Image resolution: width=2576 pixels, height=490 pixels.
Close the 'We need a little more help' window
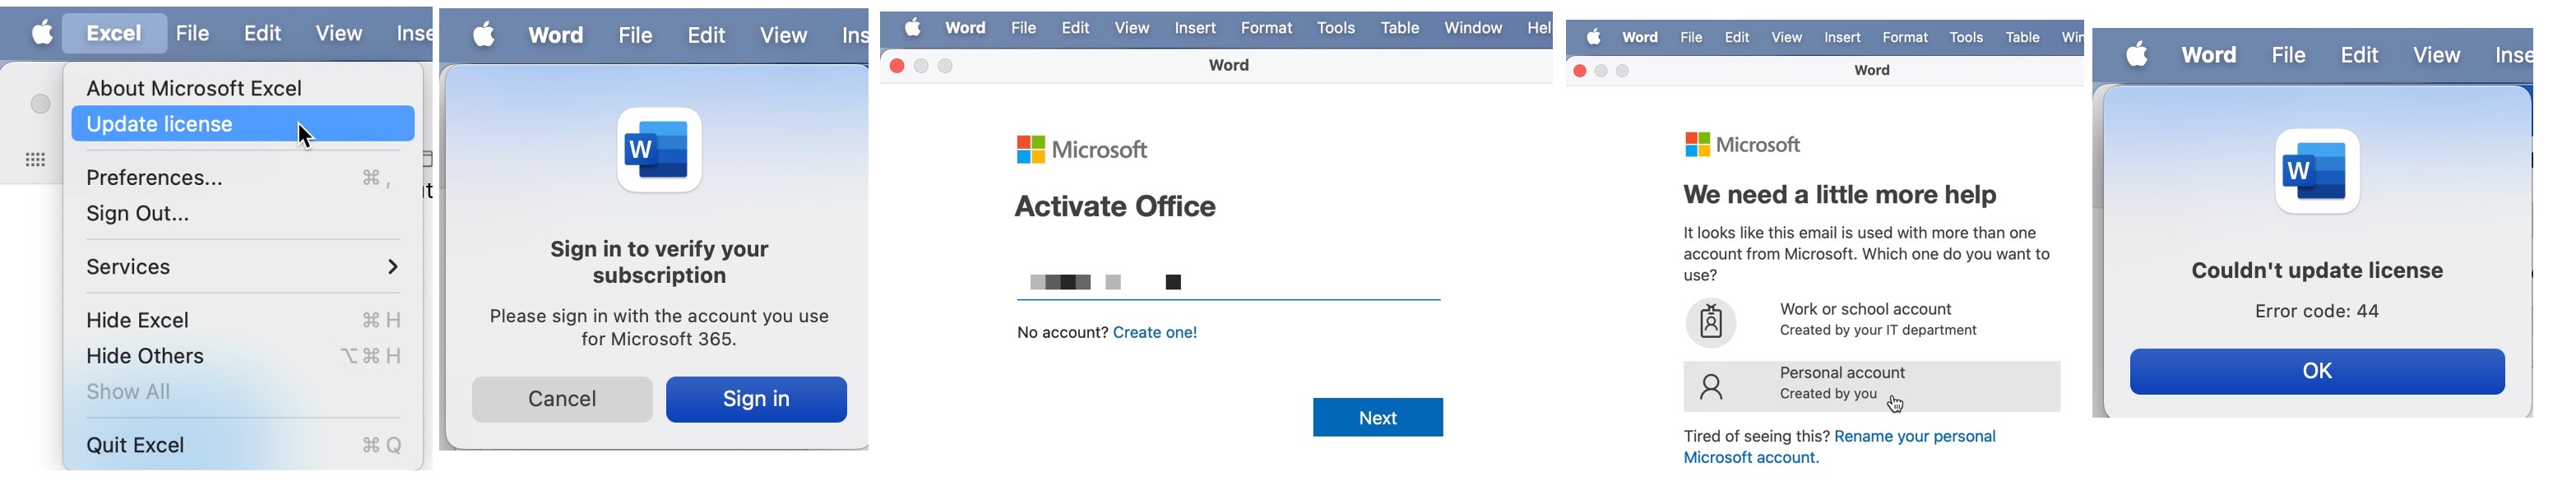pyautogui.click(x=1580, y=71)
